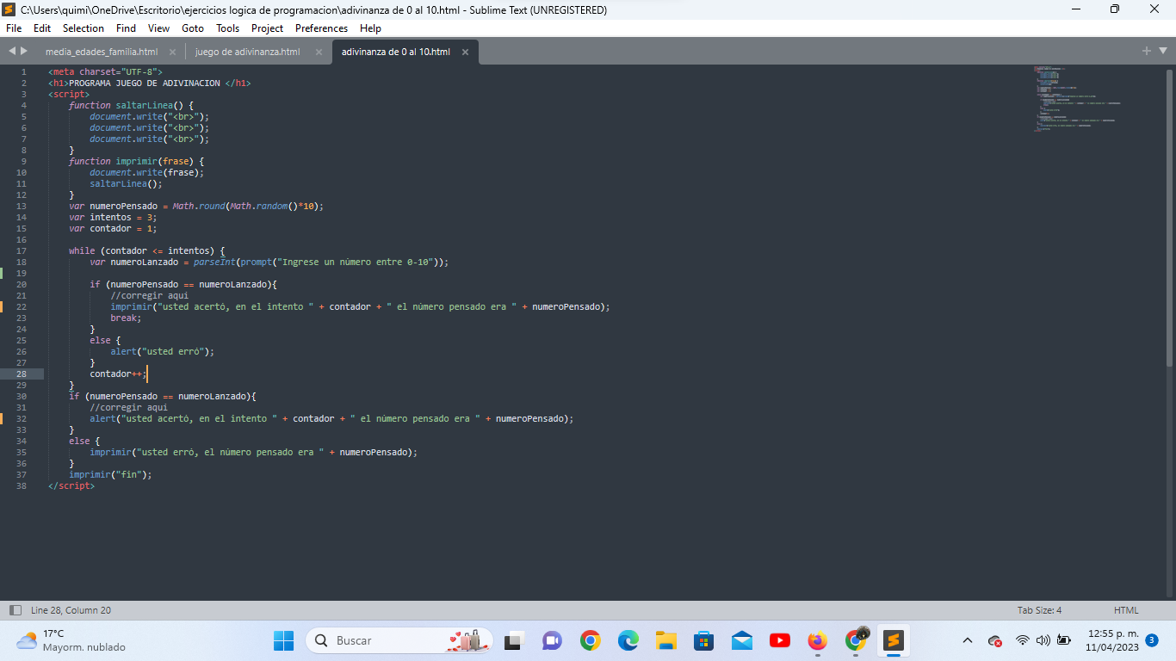1176x661 pixels.
Task: Open the Edit menu
Action: (42, 28)
